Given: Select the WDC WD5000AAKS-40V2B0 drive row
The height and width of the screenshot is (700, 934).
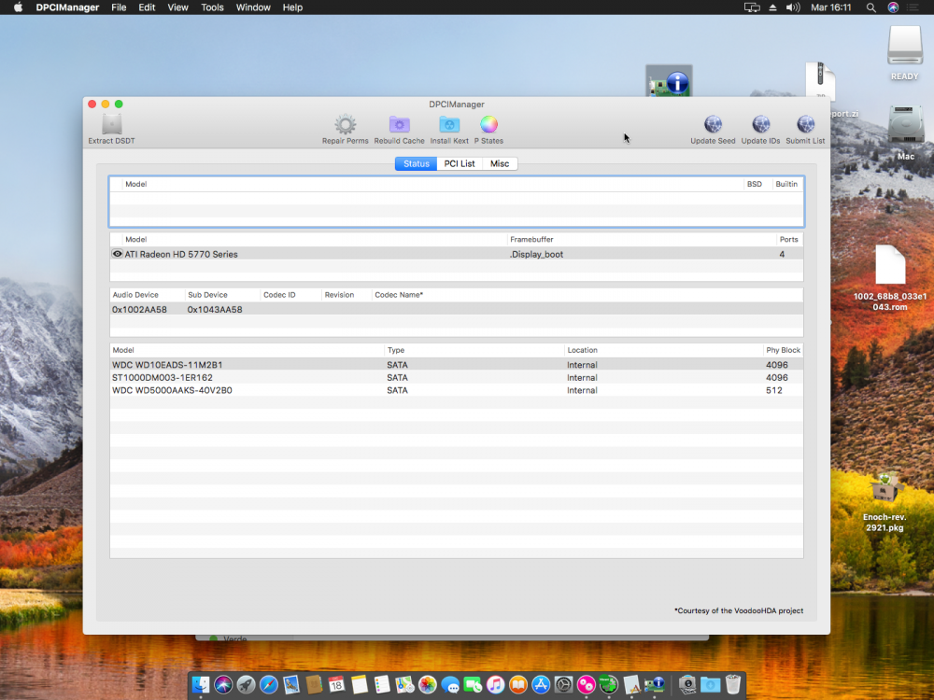Looking at the screenshot, I should tap(457, 390).
